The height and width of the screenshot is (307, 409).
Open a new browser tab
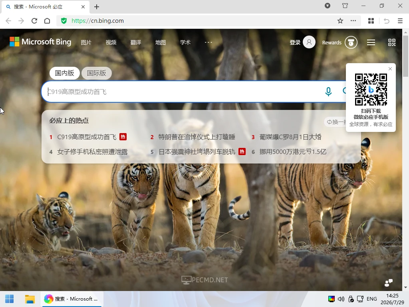[x=97, y=7]
